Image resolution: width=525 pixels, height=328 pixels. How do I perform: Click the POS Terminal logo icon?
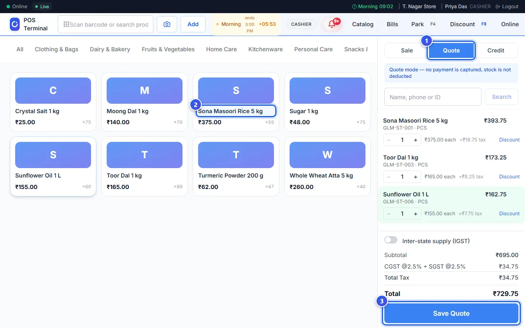(x=15, y=24)
